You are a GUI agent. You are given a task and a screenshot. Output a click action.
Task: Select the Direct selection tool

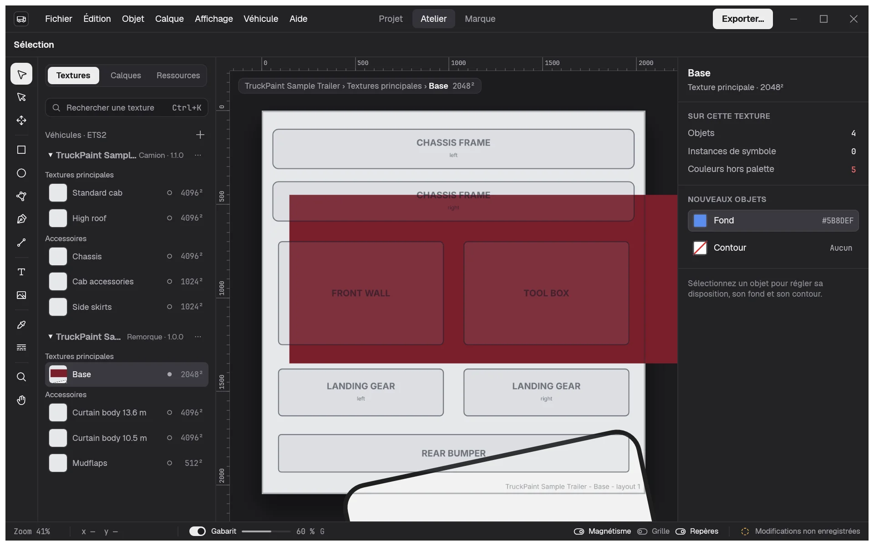tap(21, 97)
